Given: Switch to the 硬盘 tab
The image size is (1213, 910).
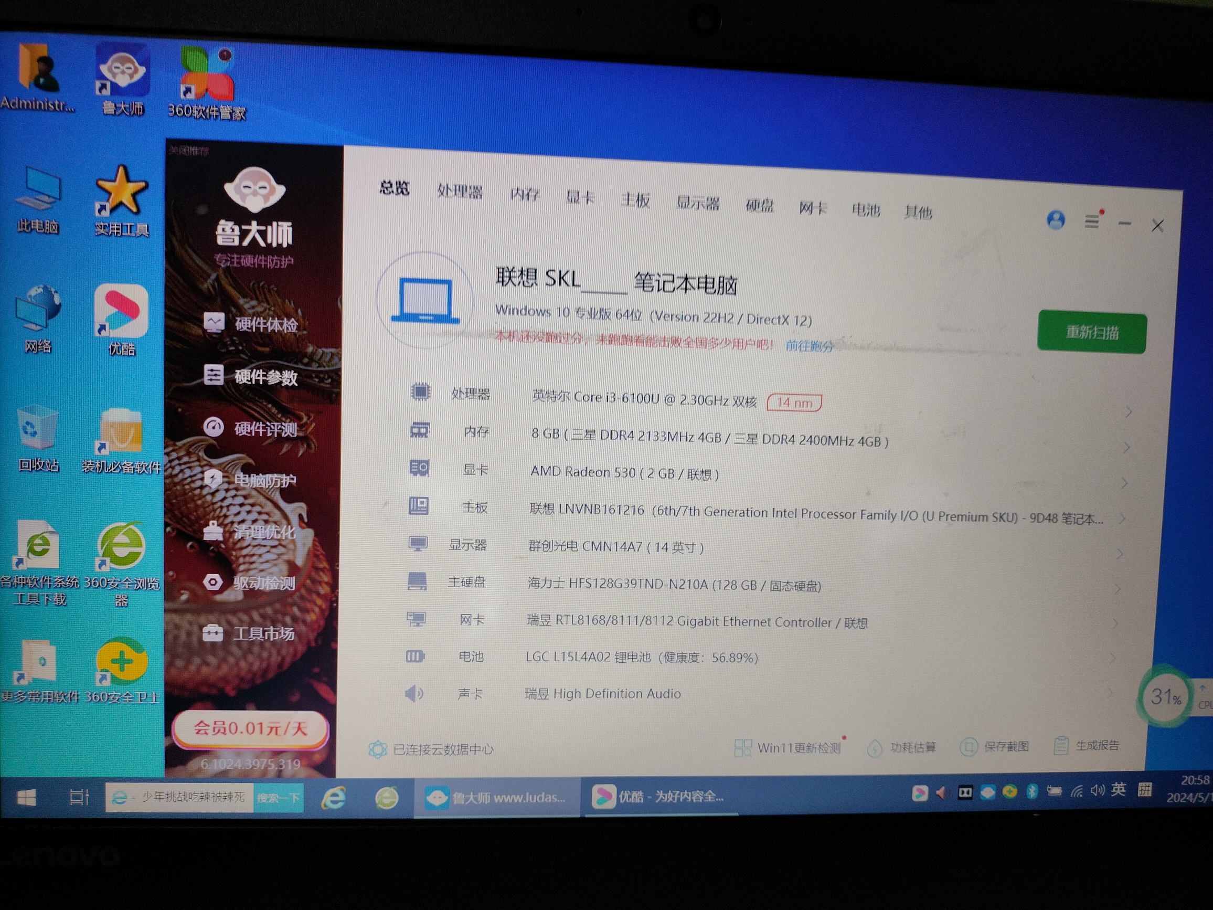Looking at the screenshot, I should pyautogui.click(x=760, y=206).
